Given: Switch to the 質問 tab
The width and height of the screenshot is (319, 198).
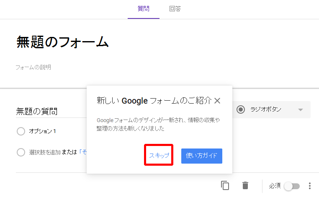Looking at the screenshot, I should (x=144, y=9).
